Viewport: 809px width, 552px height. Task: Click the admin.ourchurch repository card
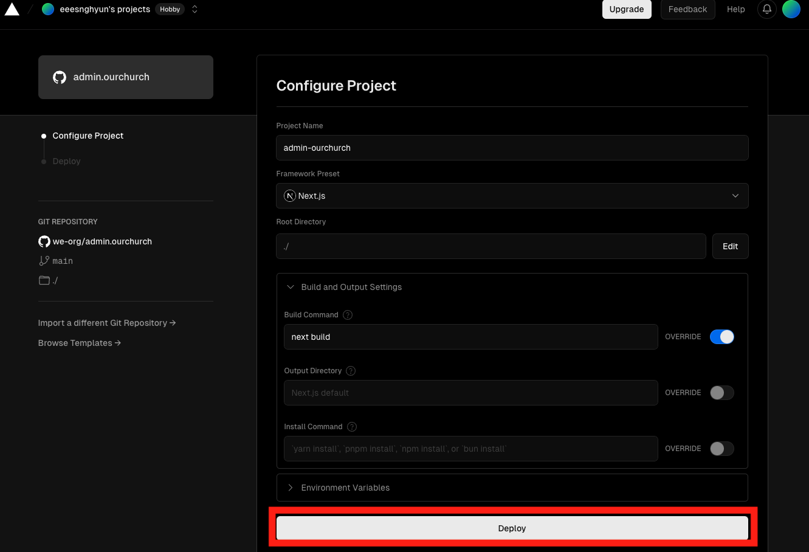pyautogui.click(x=126, y=77)
